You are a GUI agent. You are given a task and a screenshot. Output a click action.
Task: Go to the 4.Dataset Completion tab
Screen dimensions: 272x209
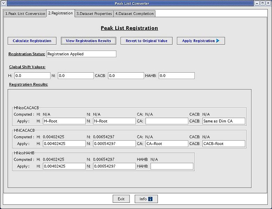(134, 14)
